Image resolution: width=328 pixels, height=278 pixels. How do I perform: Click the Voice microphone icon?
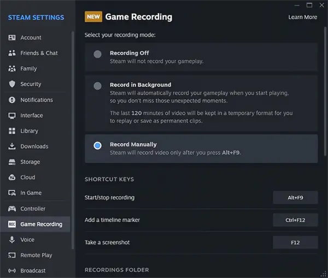pos(12,240)
